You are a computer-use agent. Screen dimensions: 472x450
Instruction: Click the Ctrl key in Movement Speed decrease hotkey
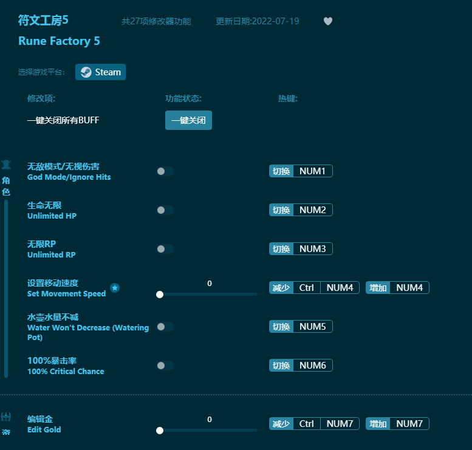coord(307,287)
